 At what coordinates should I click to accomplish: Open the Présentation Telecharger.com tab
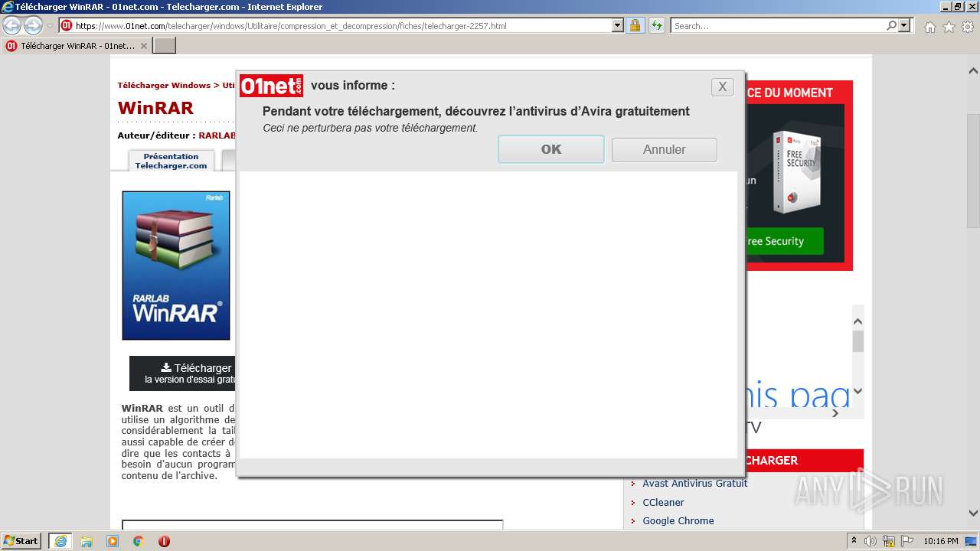(171, 161)
